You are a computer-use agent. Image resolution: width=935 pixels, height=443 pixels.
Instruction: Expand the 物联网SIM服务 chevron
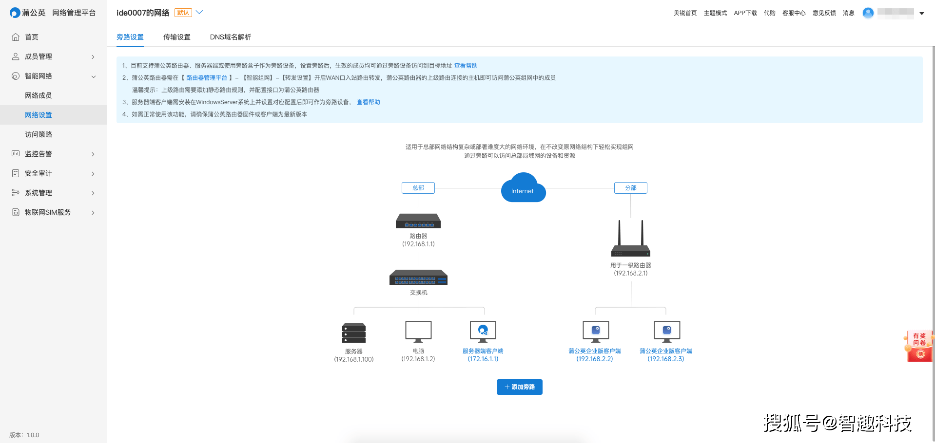coord(93,213)
